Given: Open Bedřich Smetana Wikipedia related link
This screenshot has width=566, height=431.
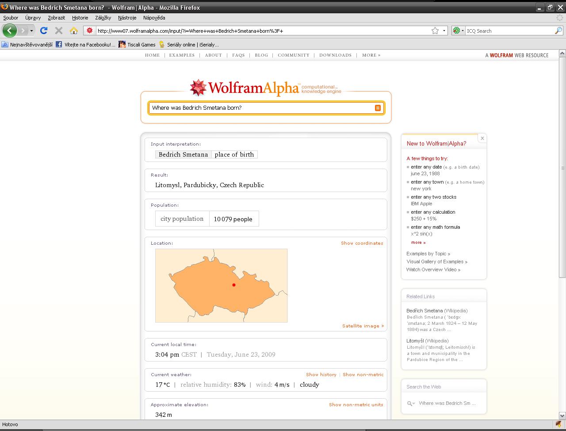Looking at the screenshot, I should pos(437,311).
